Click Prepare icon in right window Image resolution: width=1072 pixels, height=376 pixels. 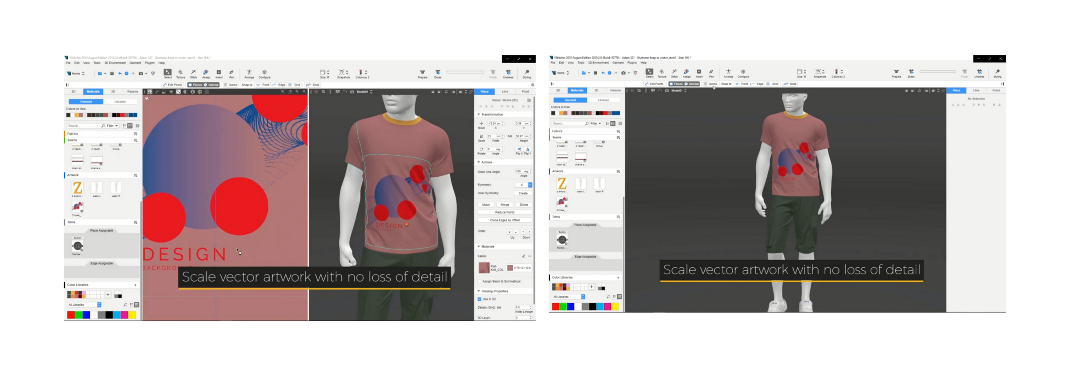click(896, 73)
